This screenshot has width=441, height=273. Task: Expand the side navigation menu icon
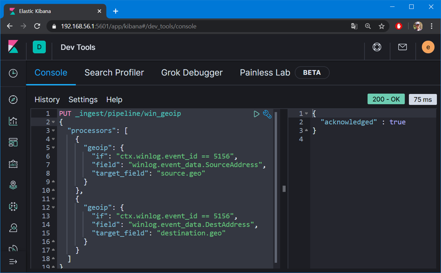(13, 262)
